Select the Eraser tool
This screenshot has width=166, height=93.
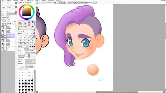click(x=27, y=40)
